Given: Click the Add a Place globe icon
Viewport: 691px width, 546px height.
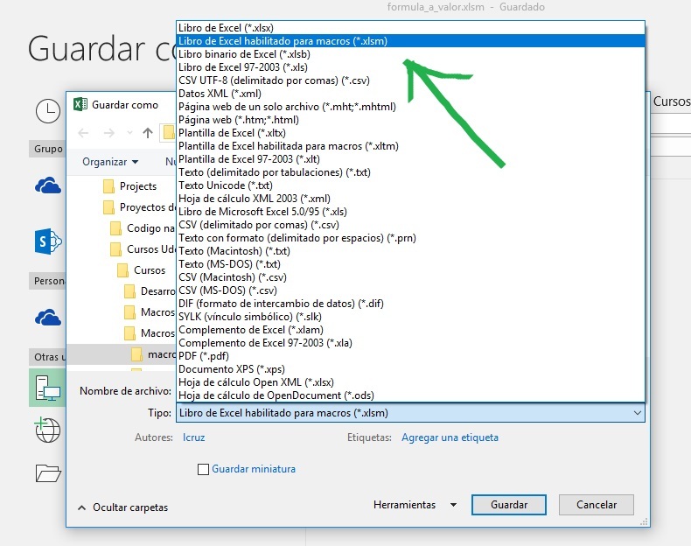Looking at the screenshot, I should (47, 430).
